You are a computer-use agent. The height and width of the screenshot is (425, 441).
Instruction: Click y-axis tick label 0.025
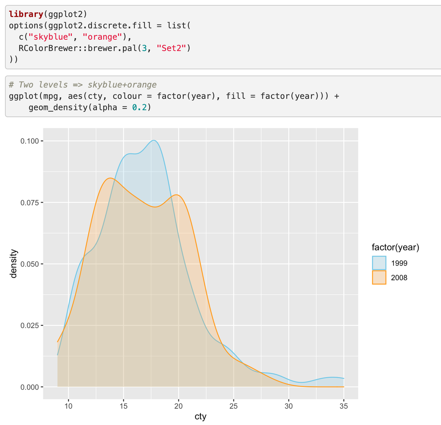29,325
